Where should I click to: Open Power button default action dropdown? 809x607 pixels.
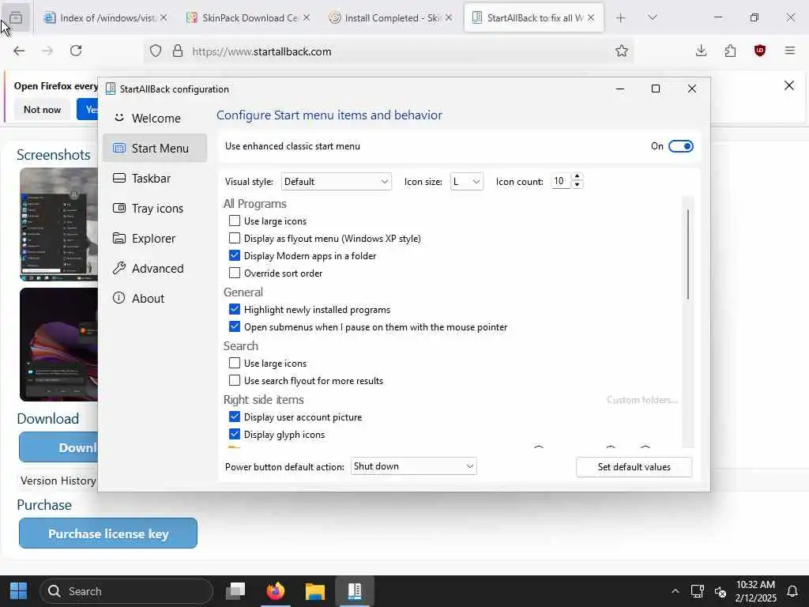tap(413, 466)
